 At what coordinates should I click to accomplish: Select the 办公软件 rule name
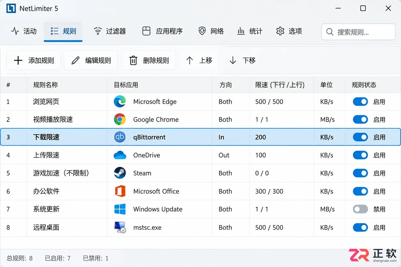click(x=46, y=191)
